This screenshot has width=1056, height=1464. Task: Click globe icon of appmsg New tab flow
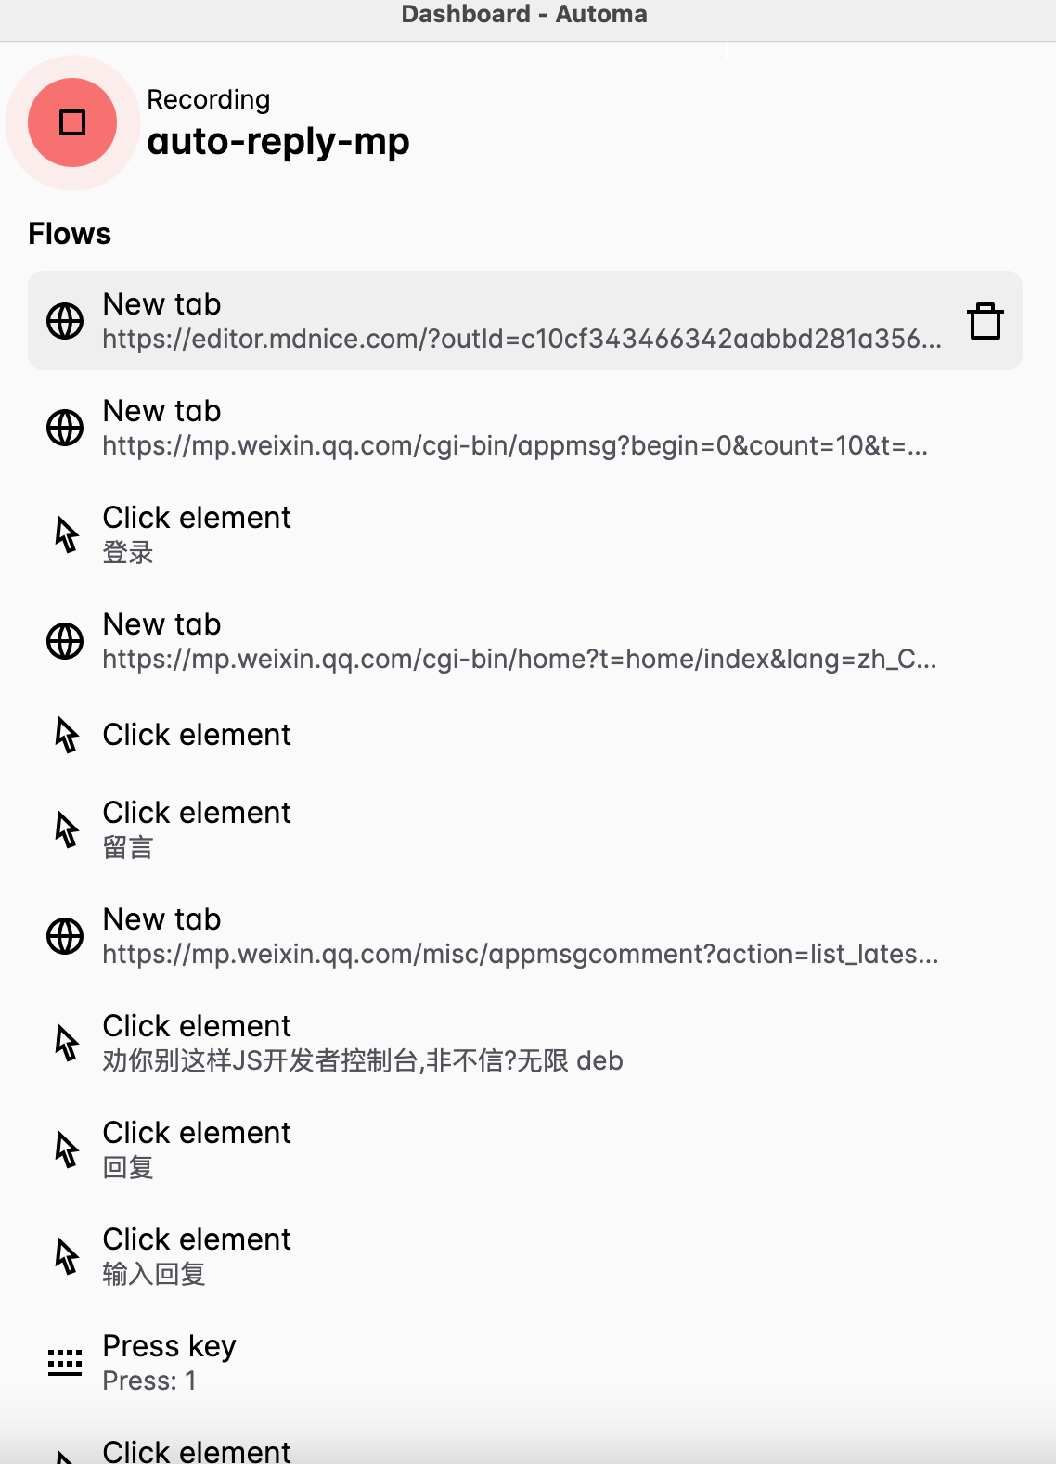click(x=65, y=428)
